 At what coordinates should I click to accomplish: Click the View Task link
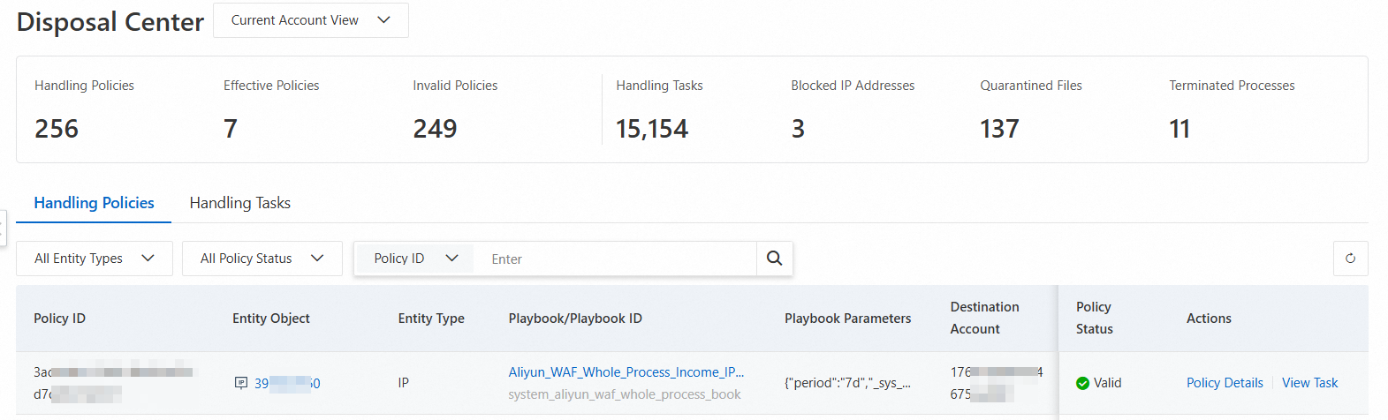pyautogui.click(x=1309, y=383)
